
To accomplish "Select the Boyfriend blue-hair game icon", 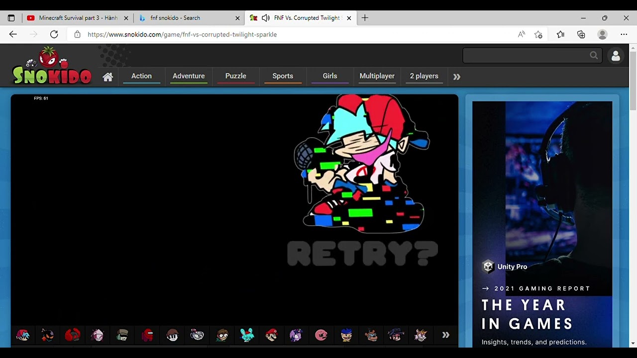I will (x=23, y=335).
